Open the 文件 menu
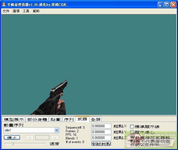Screen dimensions: 178x150 tap(6, 11)
